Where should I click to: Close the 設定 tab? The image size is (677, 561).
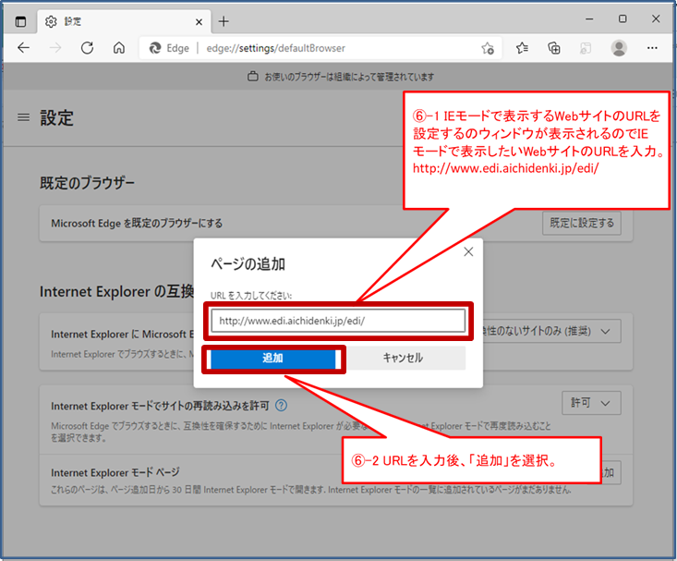(199, 21)
